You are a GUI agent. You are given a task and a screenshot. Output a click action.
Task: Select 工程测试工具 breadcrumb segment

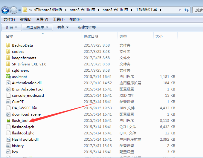click(x=146, y=10)
